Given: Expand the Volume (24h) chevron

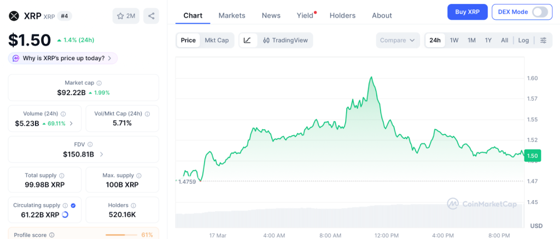Looking at the screenshot, I should pos(71,124).
